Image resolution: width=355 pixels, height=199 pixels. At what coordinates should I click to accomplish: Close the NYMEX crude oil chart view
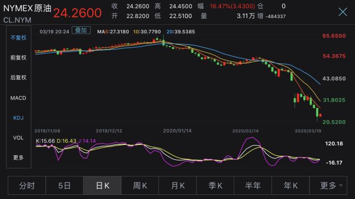(343, 12)
